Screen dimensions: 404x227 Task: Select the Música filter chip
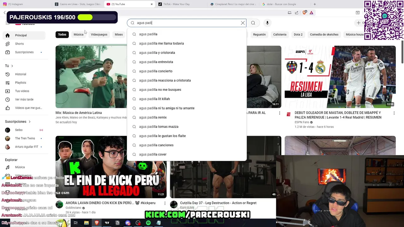click(79, 34)
